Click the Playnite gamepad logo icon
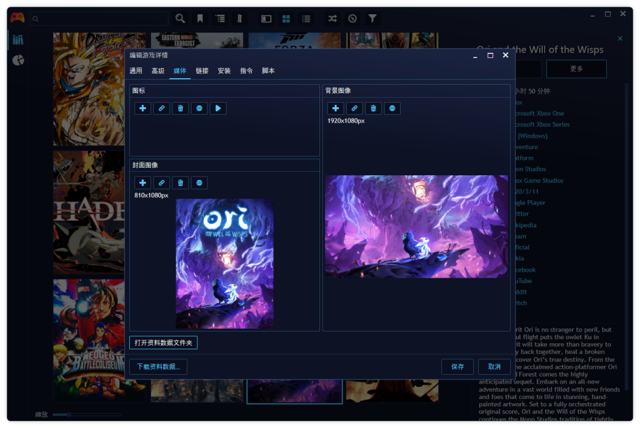 (18, 18)
